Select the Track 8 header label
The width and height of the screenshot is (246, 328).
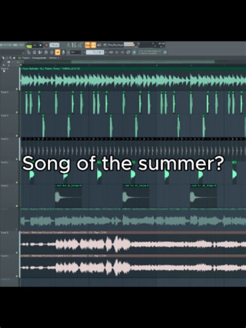(5, 233)
